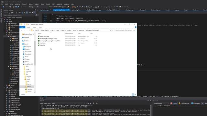Viewport: 207px width, 116px height.
Task: Click the Desktop icon in File Explorer sidebar
Action: click(24, 49)
